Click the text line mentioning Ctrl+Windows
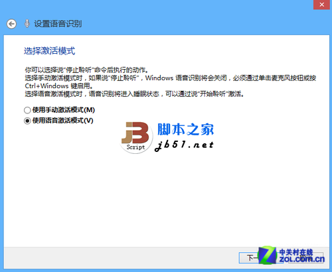The image size is (332, 272). [x=59, y=86]
